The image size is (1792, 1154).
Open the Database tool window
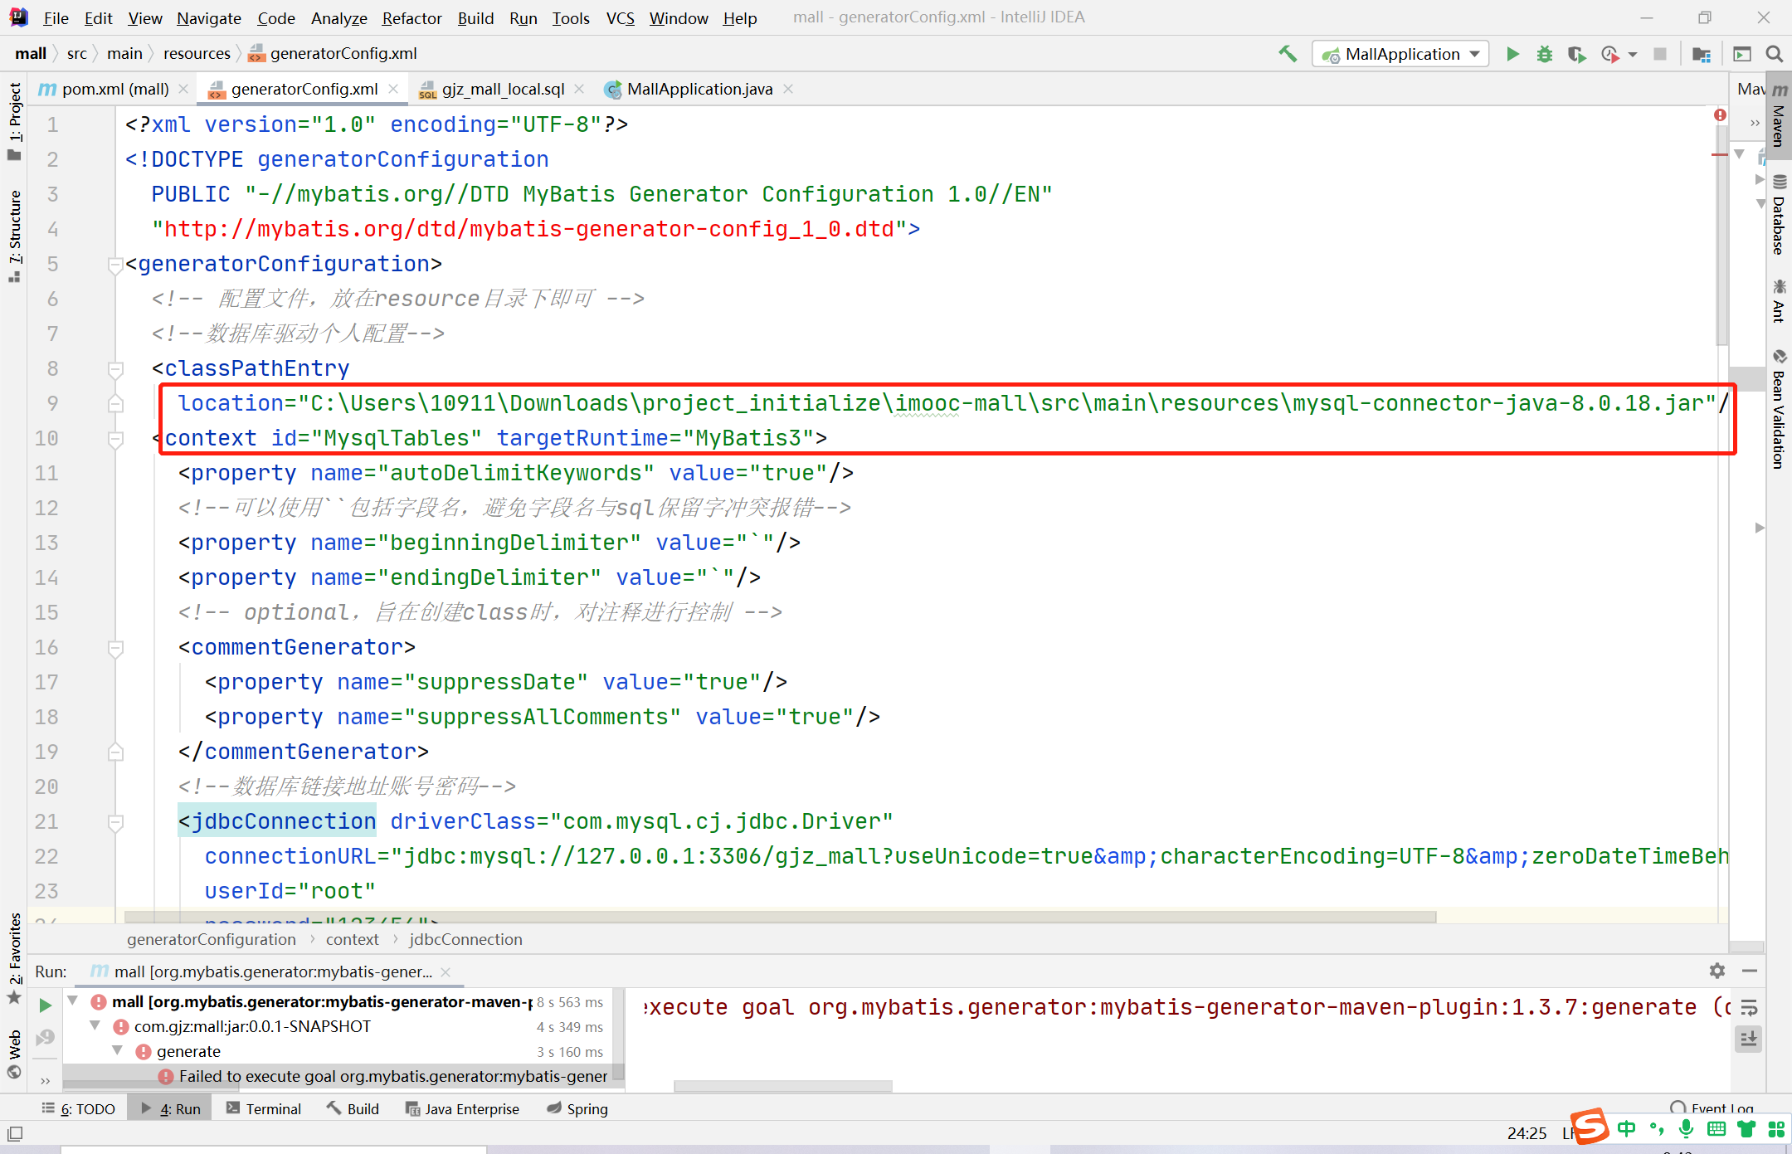click(1779, 214)
